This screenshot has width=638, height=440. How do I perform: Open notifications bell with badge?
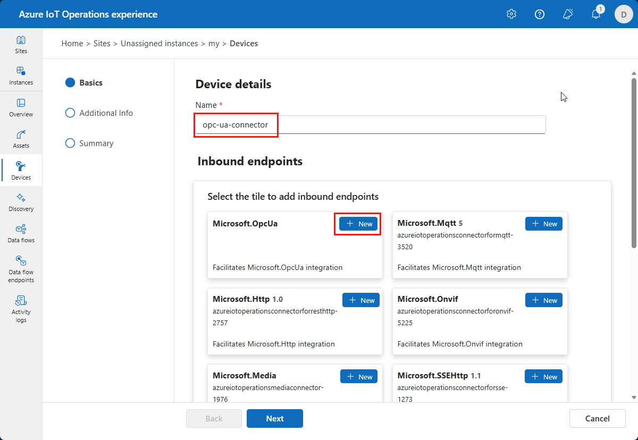click(x=596, y=14)
